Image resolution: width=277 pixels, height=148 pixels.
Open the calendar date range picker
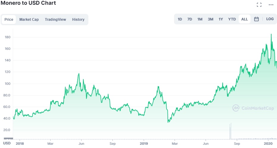pos(256,19)
